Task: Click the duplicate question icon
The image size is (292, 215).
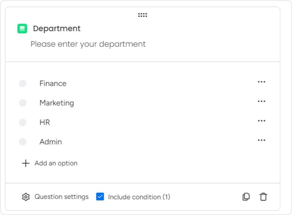Action: click(246, 196)
